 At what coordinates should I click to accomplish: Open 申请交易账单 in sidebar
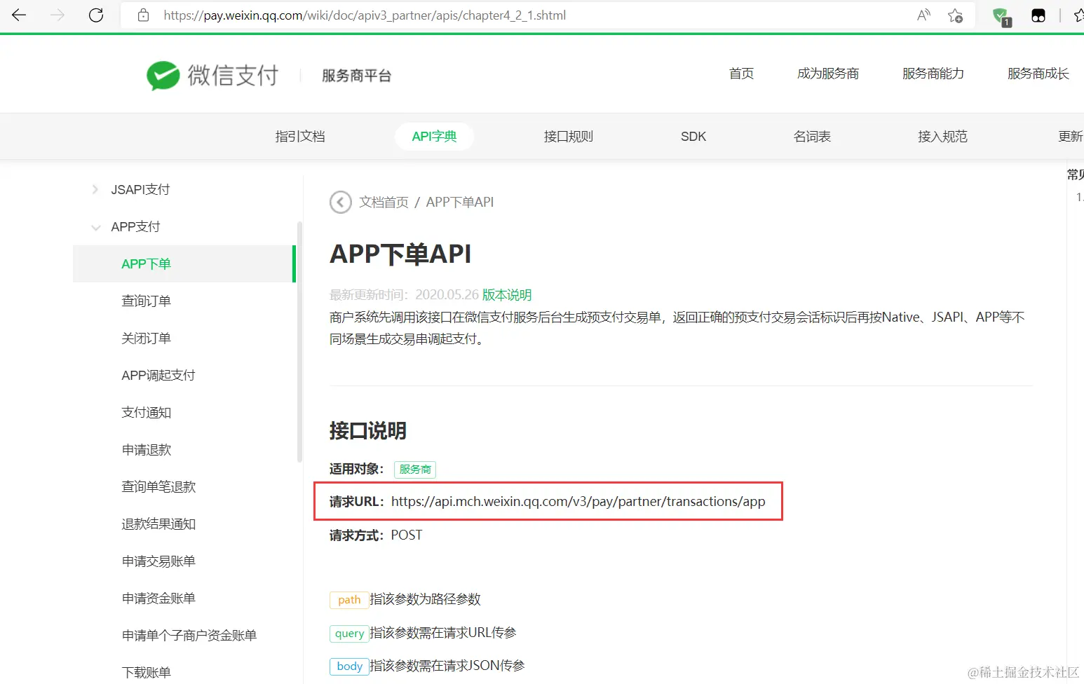pyautogui.click(x=158, y=561)
